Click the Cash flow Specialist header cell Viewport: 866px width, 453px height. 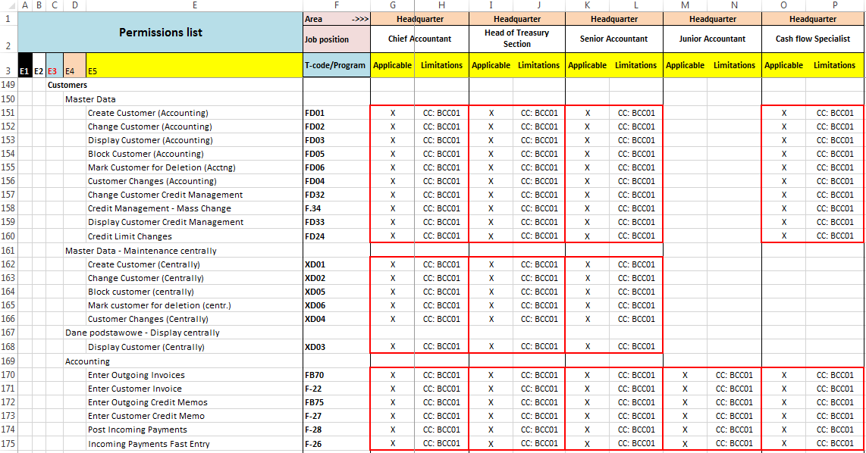(x=812, y=39)
